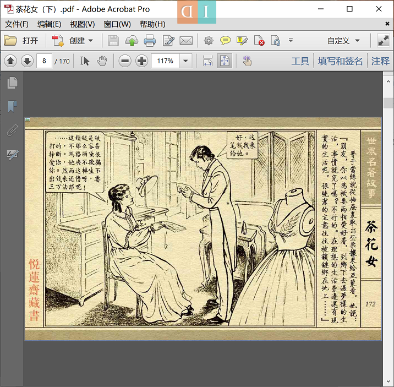Open the 视图(V) menu
This screenshot has width=394, height=387.
click(83, 24)
